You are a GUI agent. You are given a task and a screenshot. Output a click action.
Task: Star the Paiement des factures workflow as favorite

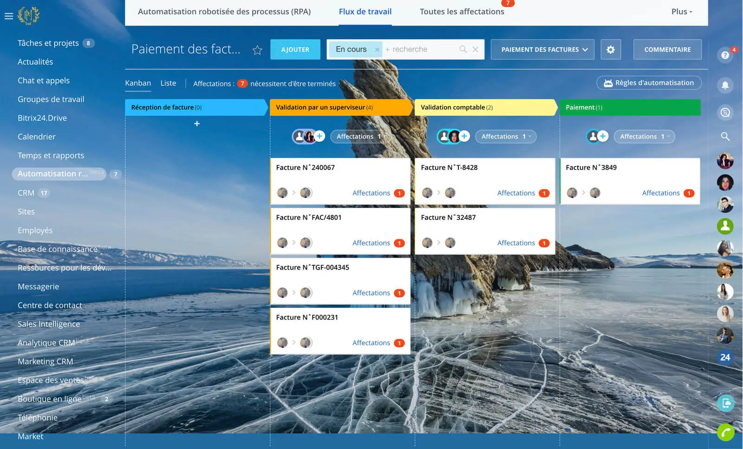pyautogui.click(x=257, y=50)
